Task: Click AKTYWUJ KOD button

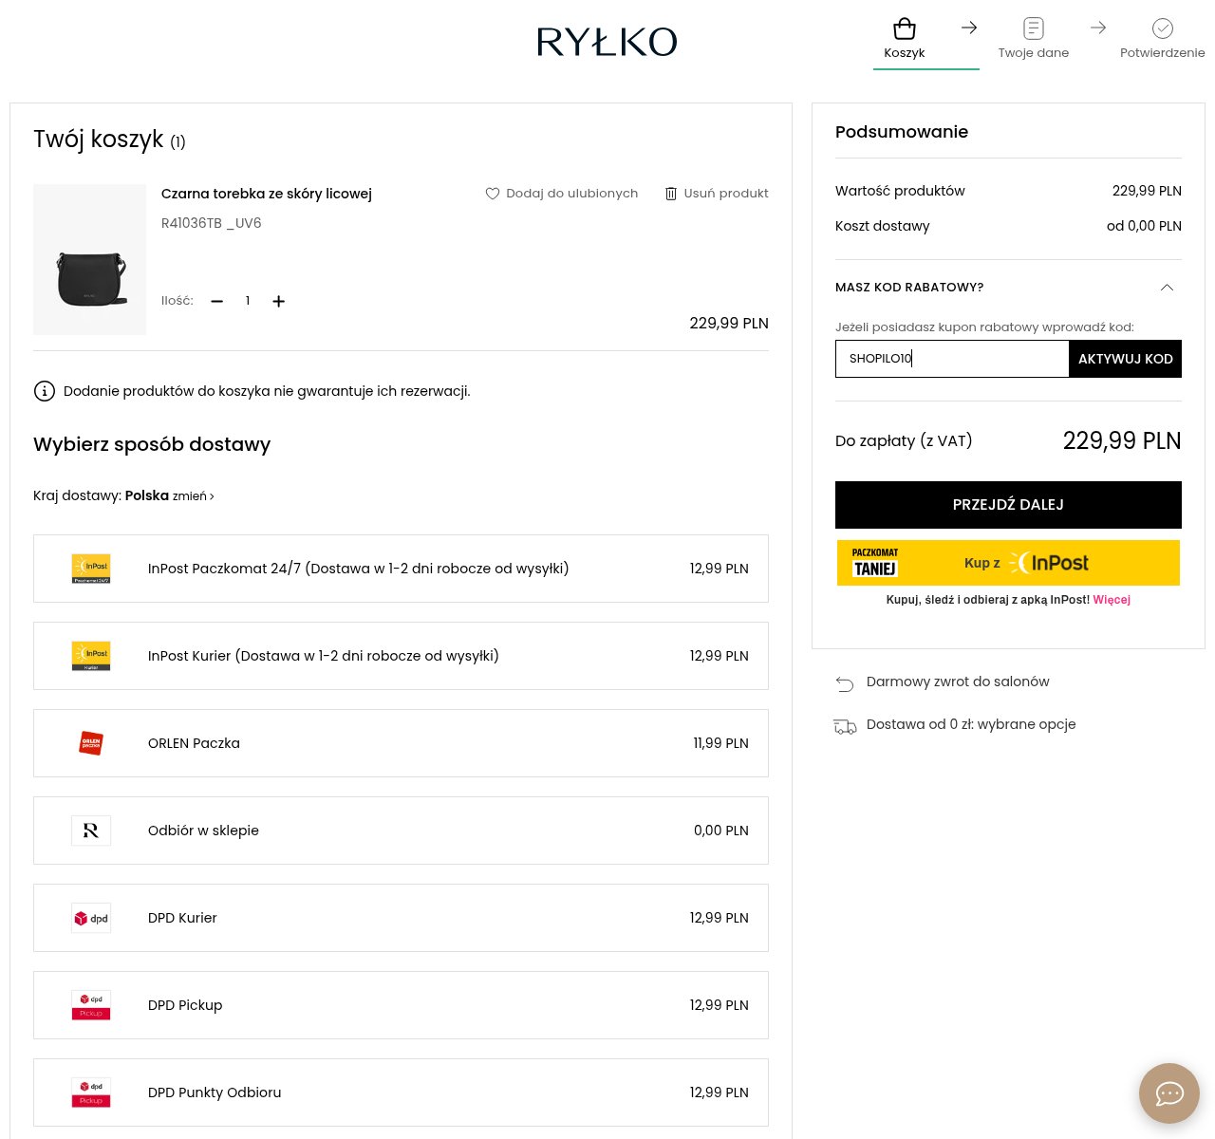Action: pos(1126,359)
